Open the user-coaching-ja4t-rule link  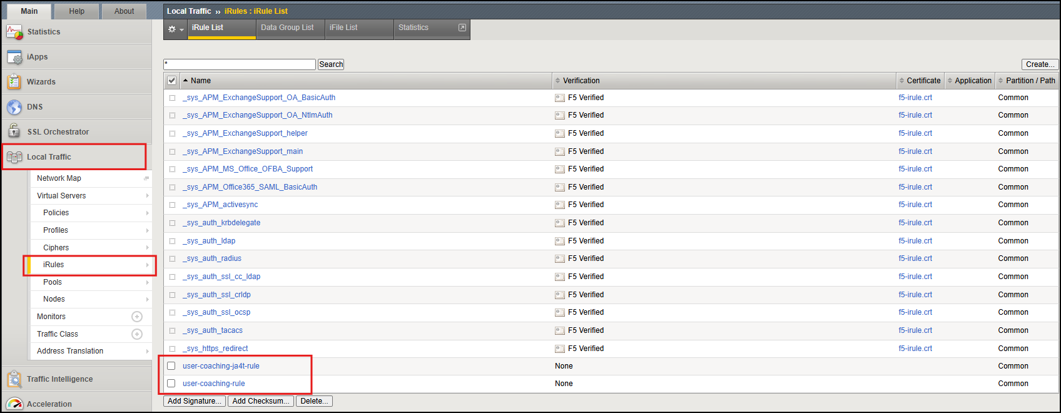coord(221,366)
